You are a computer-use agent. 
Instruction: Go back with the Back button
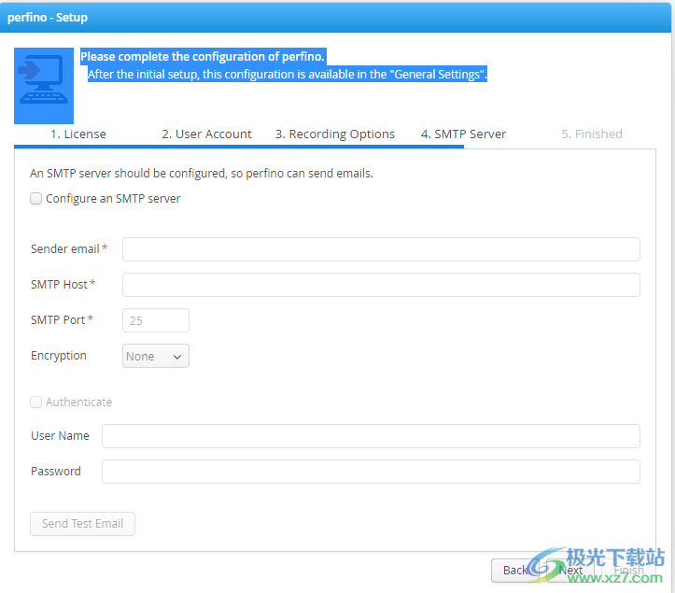pyautogui.click(x=515, y=571)
